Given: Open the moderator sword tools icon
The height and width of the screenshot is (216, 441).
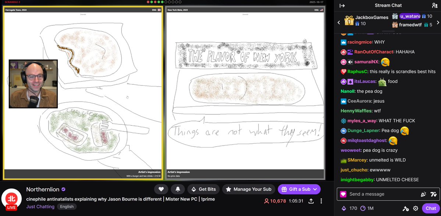Looking at the screenshot, I should [x=405, y=208].
